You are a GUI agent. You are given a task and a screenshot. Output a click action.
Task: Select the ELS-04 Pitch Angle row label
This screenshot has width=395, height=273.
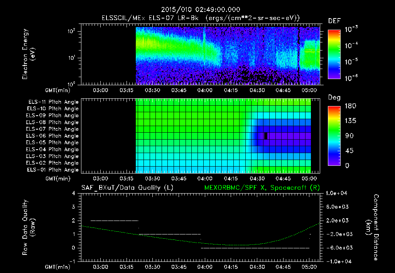[52, 149]
